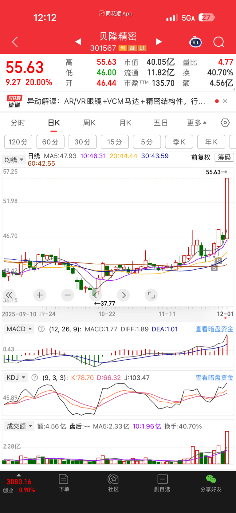Screen dimensions: 236x513
Task: Open 查看暗盘资金 link beside MACD
Action: (214, 329)
